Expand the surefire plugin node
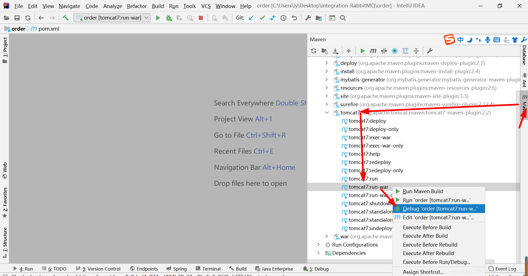Screen dimensions: 528x276 pos(327,104)
